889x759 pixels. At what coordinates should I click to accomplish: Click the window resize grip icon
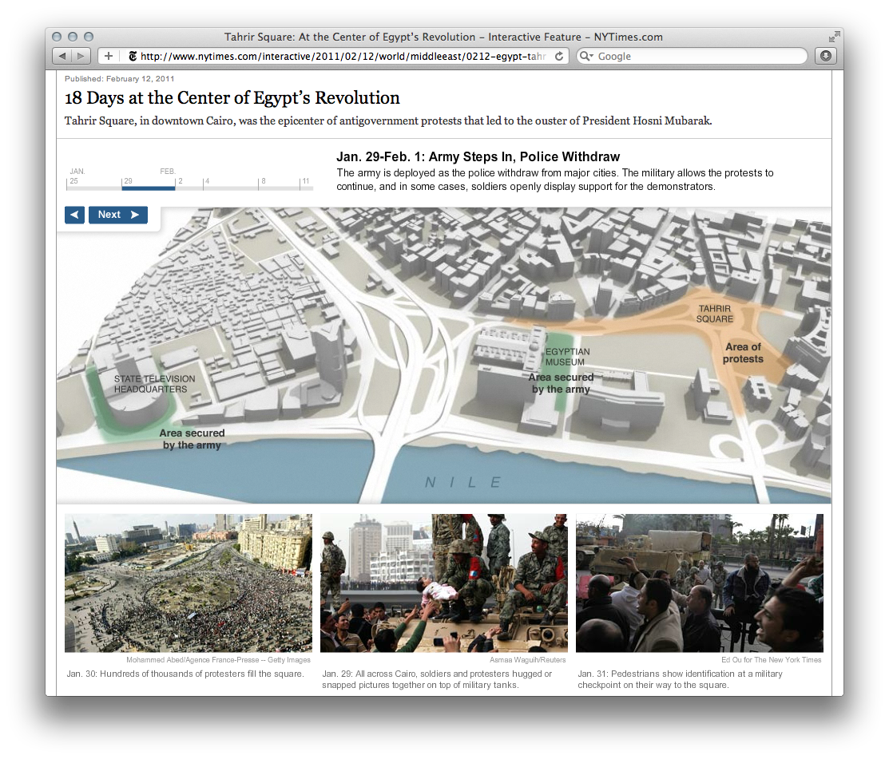(x=834, y=36)
